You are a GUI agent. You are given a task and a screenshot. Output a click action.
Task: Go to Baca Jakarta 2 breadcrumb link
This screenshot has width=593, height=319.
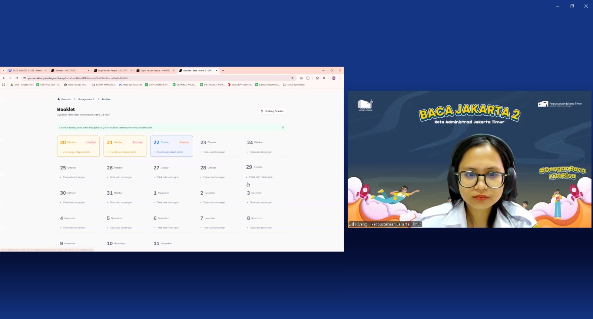(x=86, y=99)
